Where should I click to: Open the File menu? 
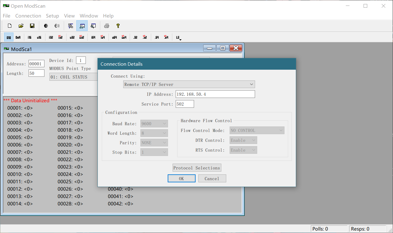click(6, 16)
